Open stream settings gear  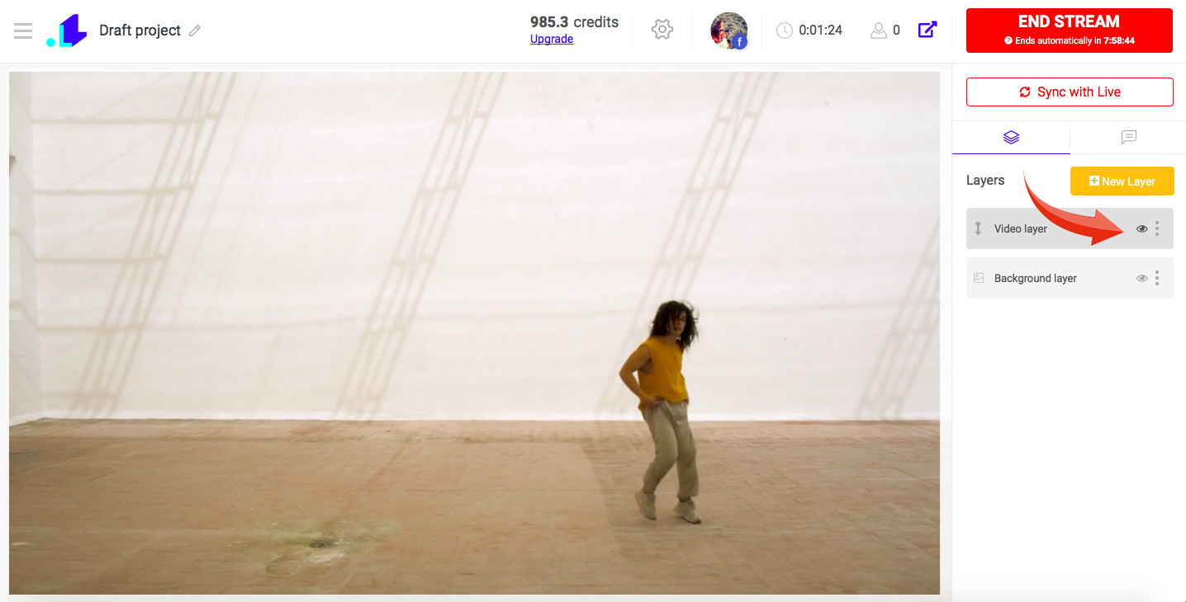(662, 30)
